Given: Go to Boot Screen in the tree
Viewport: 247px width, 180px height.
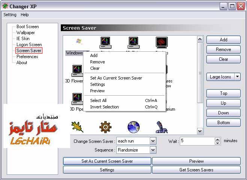Looking at the screenshot, I should [x=27, y=27].
